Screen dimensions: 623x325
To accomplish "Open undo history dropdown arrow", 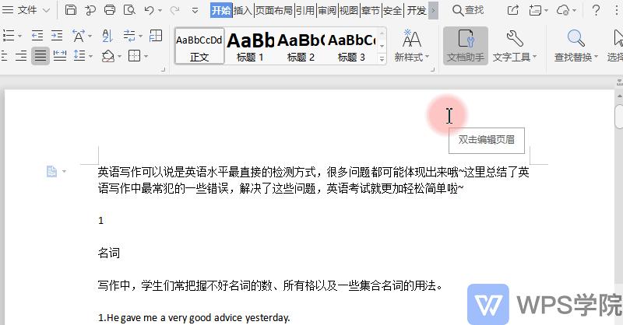I will point(160,11).
